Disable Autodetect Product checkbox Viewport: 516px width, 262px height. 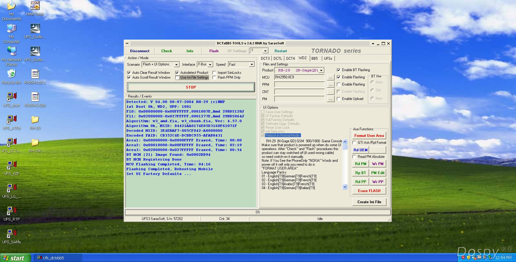click(177, 73)
